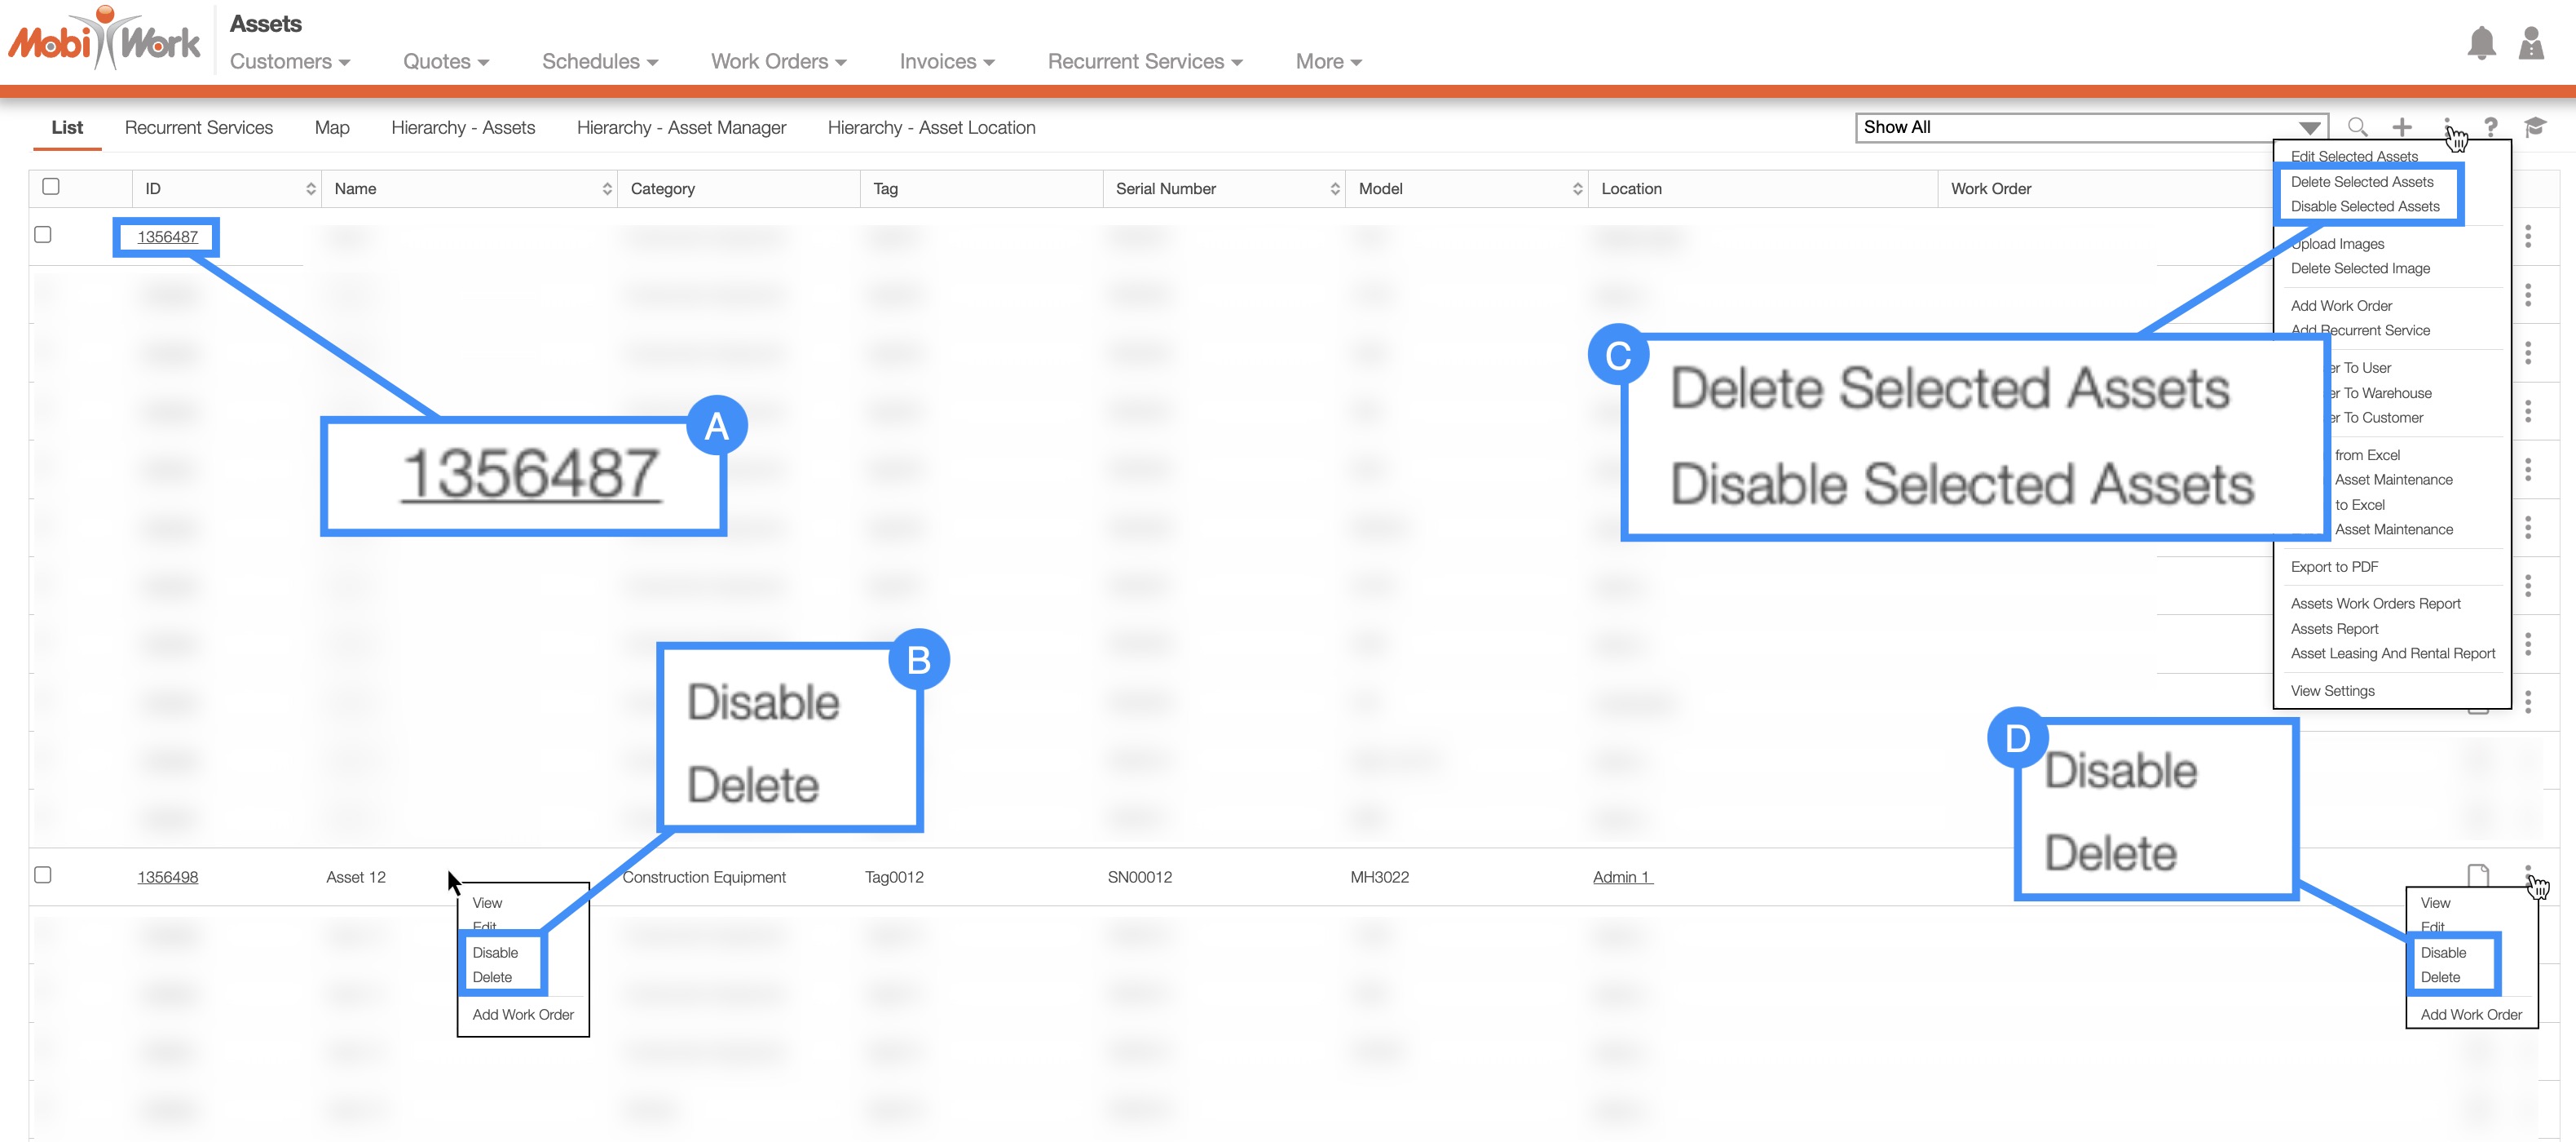Select the checkbox for asset 1356498
The image size is (2576, 1142).
(x=43, y=874)
